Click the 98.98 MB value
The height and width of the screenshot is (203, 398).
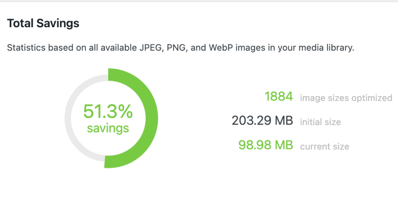pos(265,145)
